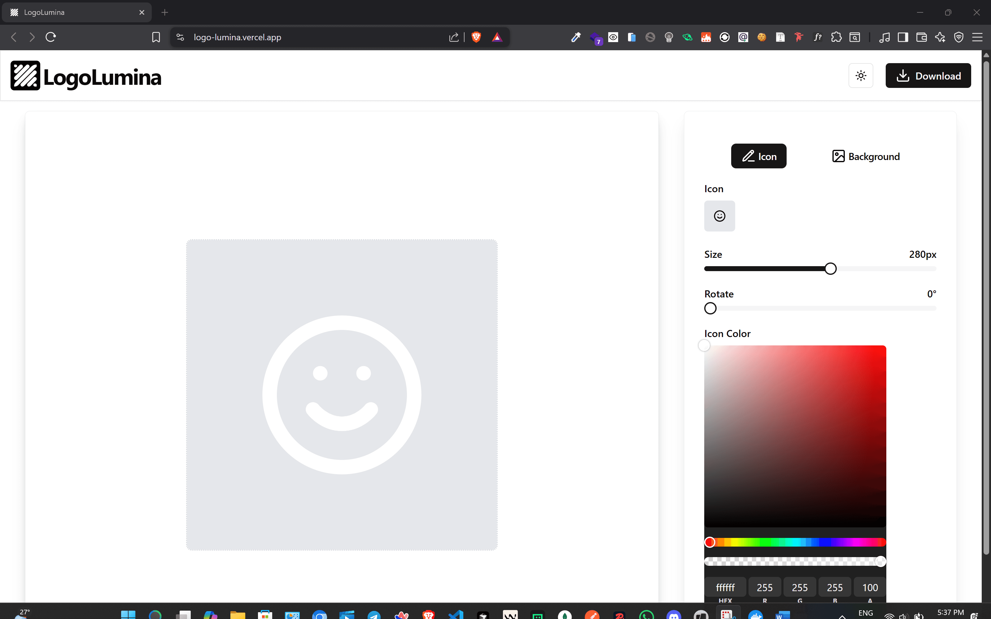Click the B value field in the color picker
The height and width of the screenshot is (619, 991).
(835, 587)
